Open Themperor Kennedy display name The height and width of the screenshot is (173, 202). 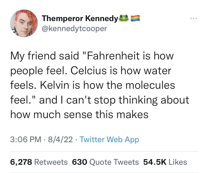tap(80, 19)
